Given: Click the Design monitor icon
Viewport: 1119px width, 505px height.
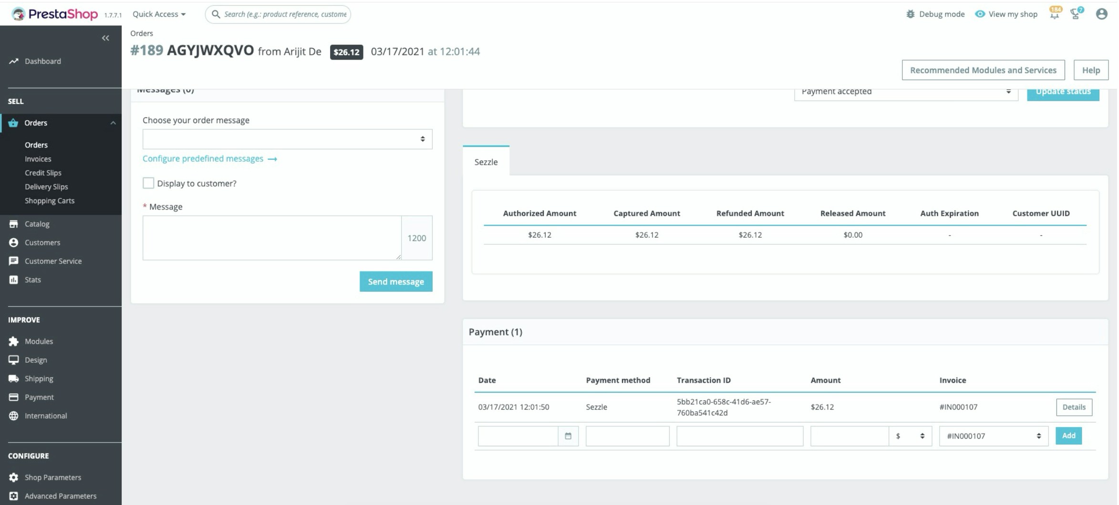Looking at the screenshot, I should (14, 360).
